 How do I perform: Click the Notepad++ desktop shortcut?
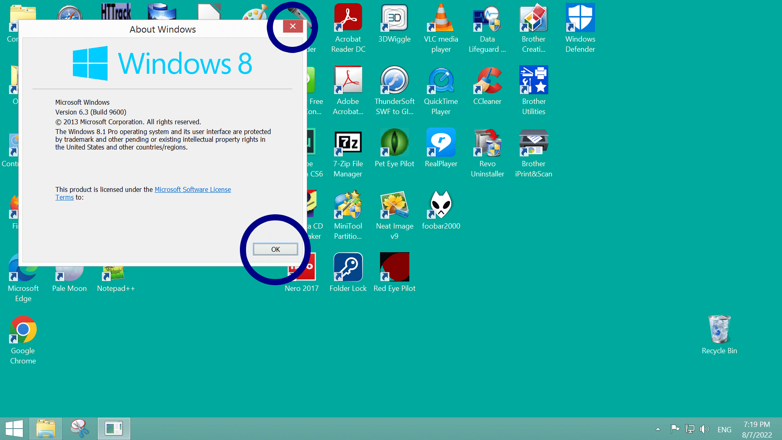click(116, 278)
